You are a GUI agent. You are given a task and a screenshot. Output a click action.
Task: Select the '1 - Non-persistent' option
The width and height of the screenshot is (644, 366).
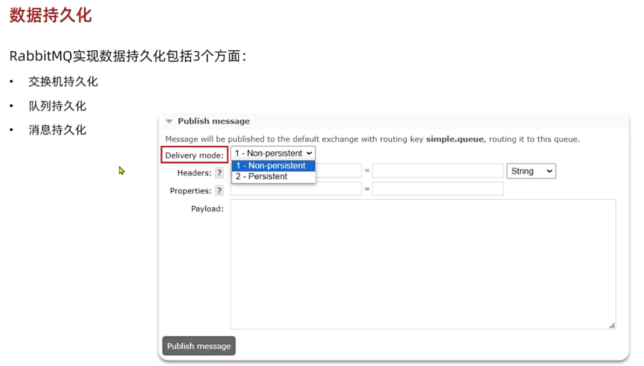(273, 166)
